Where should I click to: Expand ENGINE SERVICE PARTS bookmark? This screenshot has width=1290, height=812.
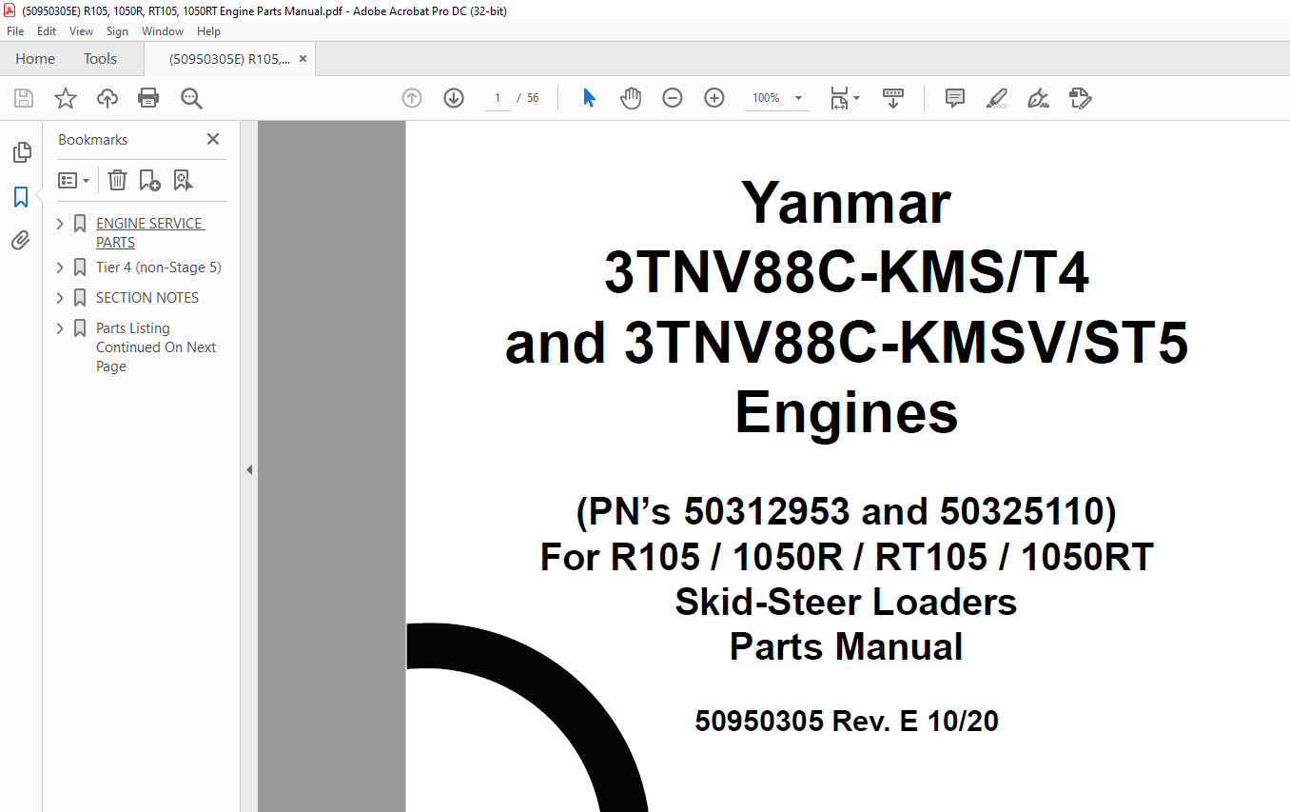61,224
